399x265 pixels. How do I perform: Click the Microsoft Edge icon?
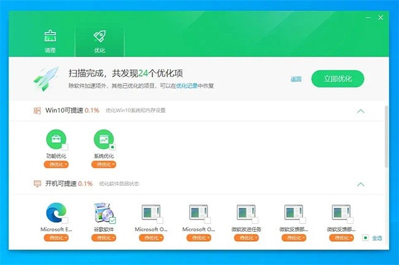pos(56,213)
